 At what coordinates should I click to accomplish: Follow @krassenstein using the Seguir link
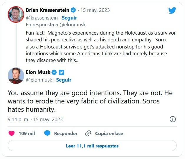tap(70, 18)
